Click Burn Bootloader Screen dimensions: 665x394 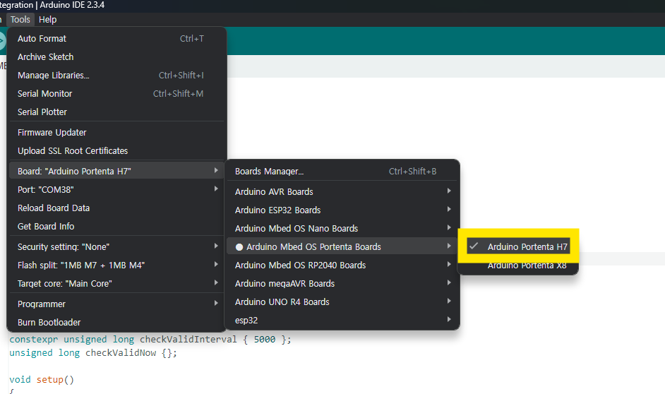tap(116, 322)
